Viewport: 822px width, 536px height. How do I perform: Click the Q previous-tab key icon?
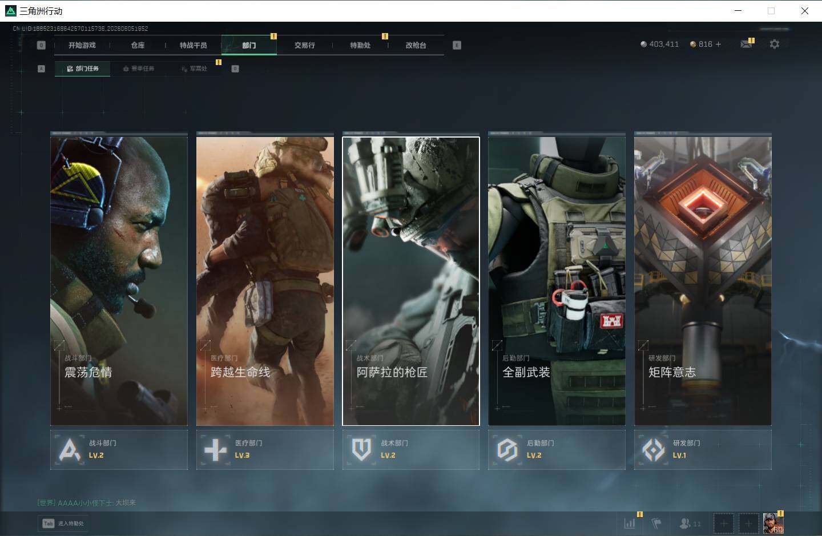tap(41, 45)
